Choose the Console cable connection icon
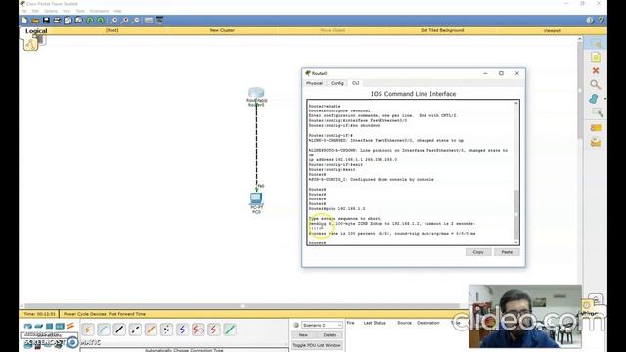 (104, 330)
